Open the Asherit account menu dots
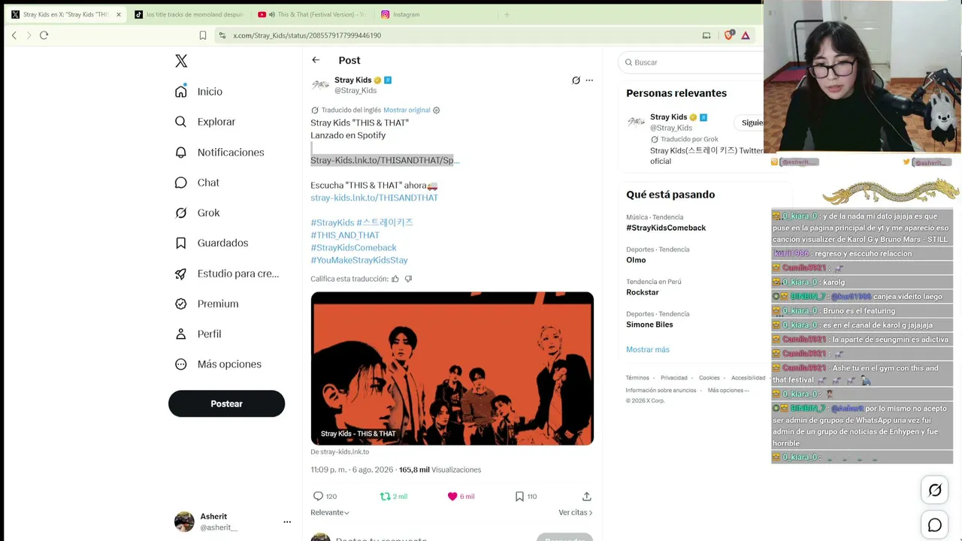 287,521
